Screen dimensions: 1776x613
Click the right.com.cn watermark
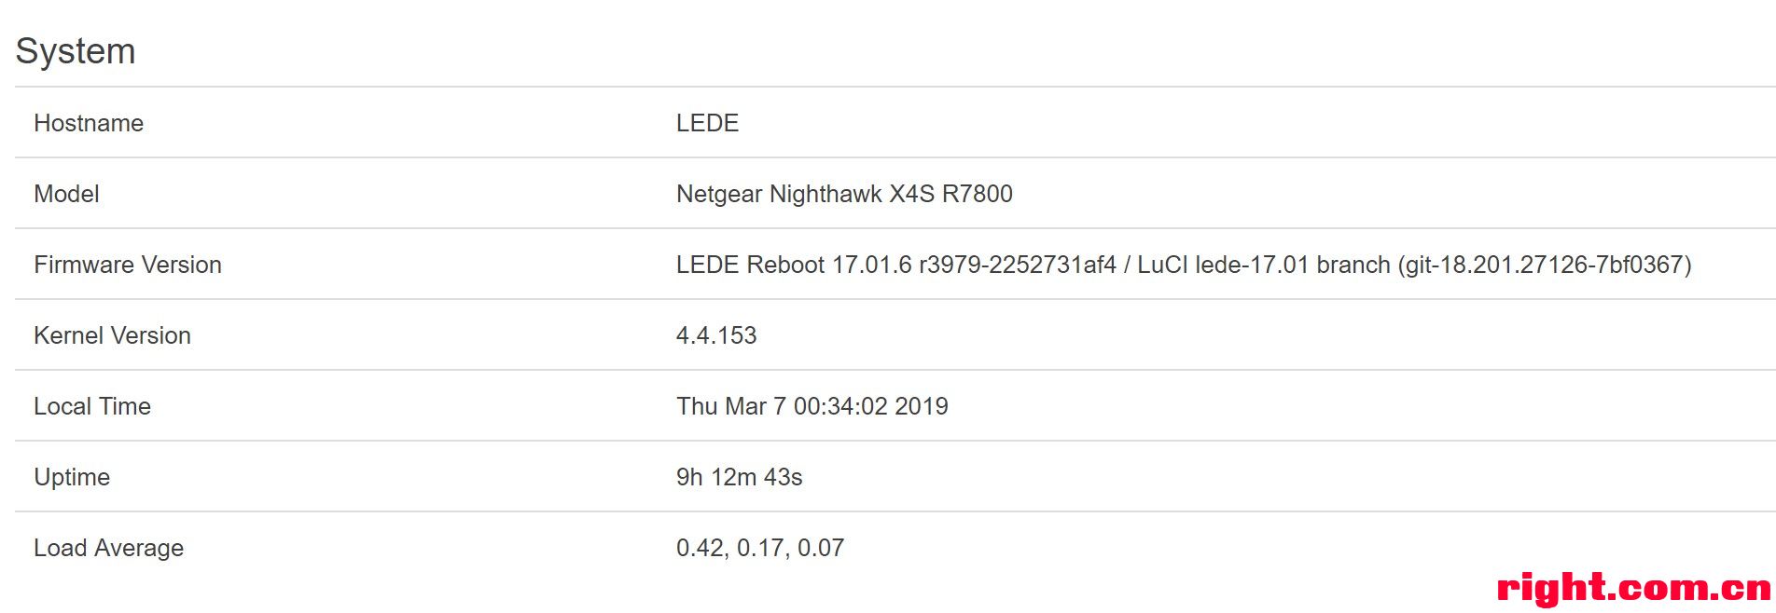(x=1633, y=588)
